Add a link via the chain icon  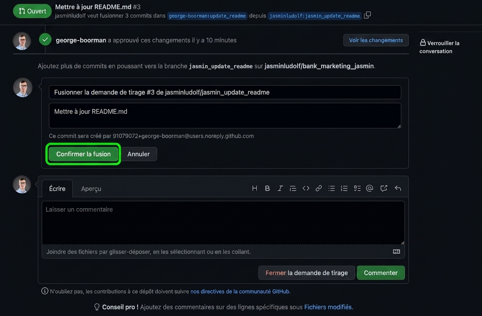pos(319,188)
